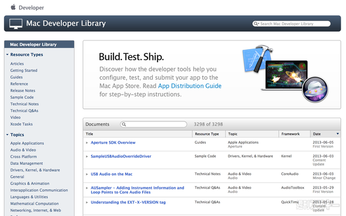Select Networking, Internet, & Web topic
The height and width of the screenshot is (216, 346).
coord(36,210)
